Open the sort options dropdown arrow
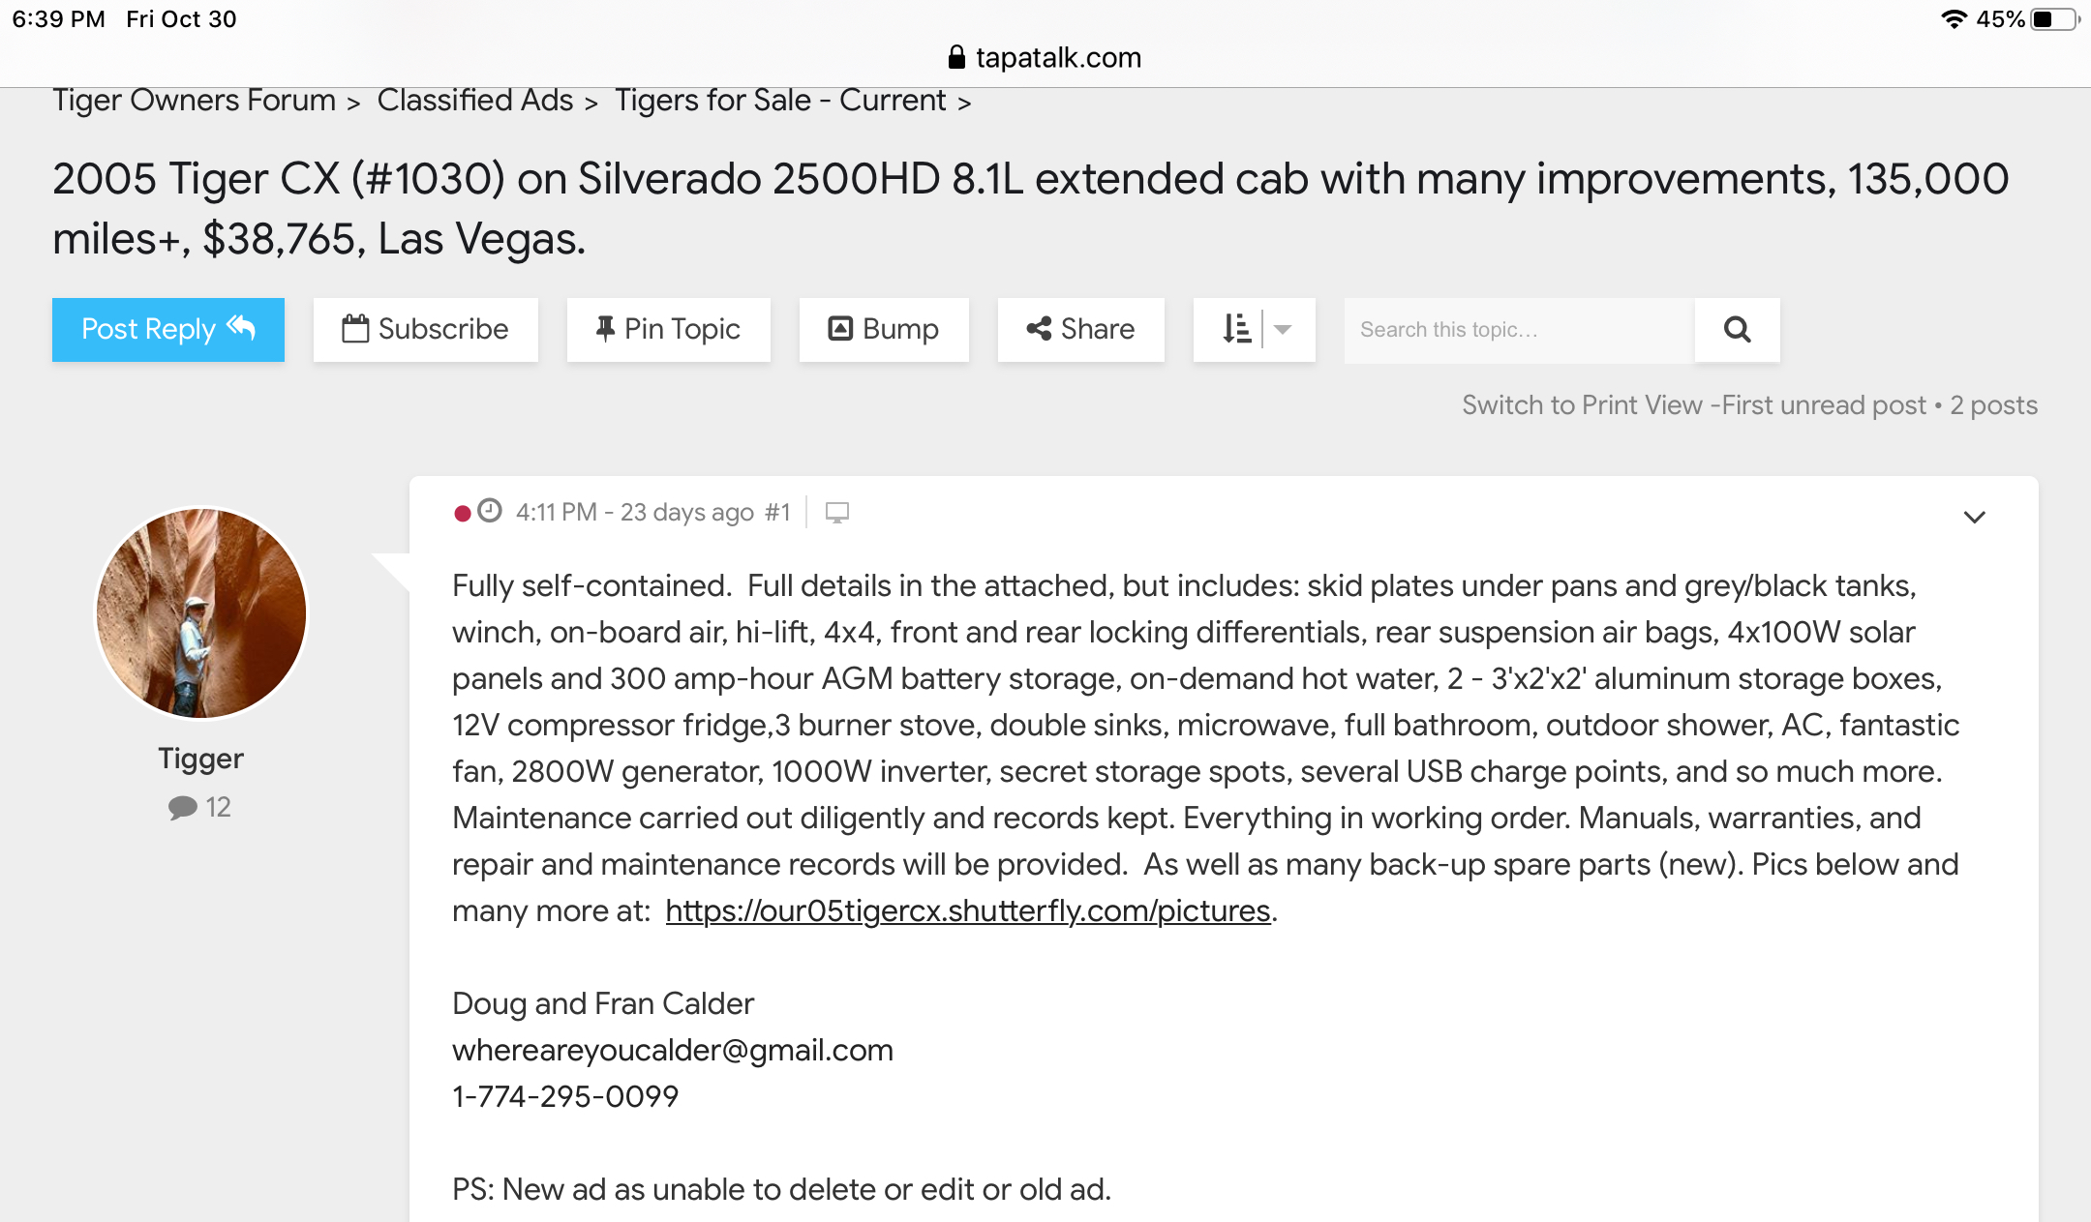This screenshot has width=2091, height=1222. 1283,330
